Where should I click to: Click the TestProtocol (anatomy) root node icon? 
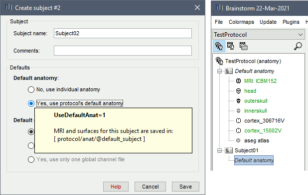pyautogui.click(x=219, y=61)
